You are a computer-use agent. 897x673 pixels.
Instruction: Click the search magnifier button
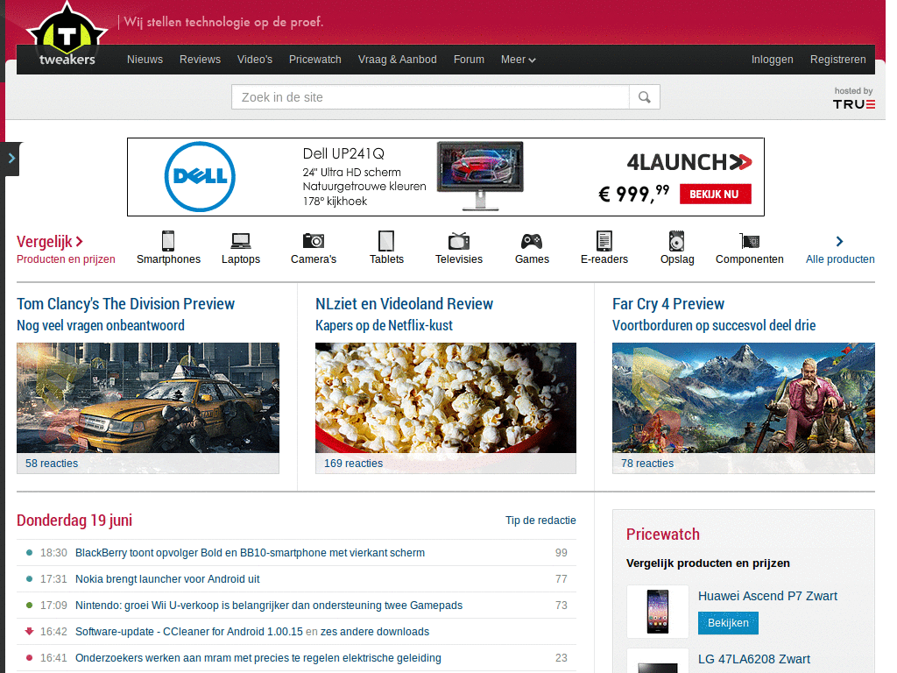(x=644, y=97)
